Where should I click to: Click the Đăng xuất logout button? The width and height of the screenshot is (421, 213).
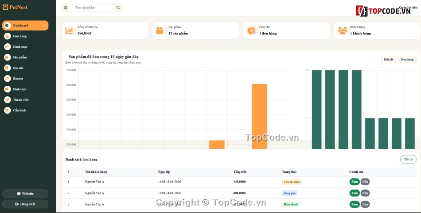25,204
